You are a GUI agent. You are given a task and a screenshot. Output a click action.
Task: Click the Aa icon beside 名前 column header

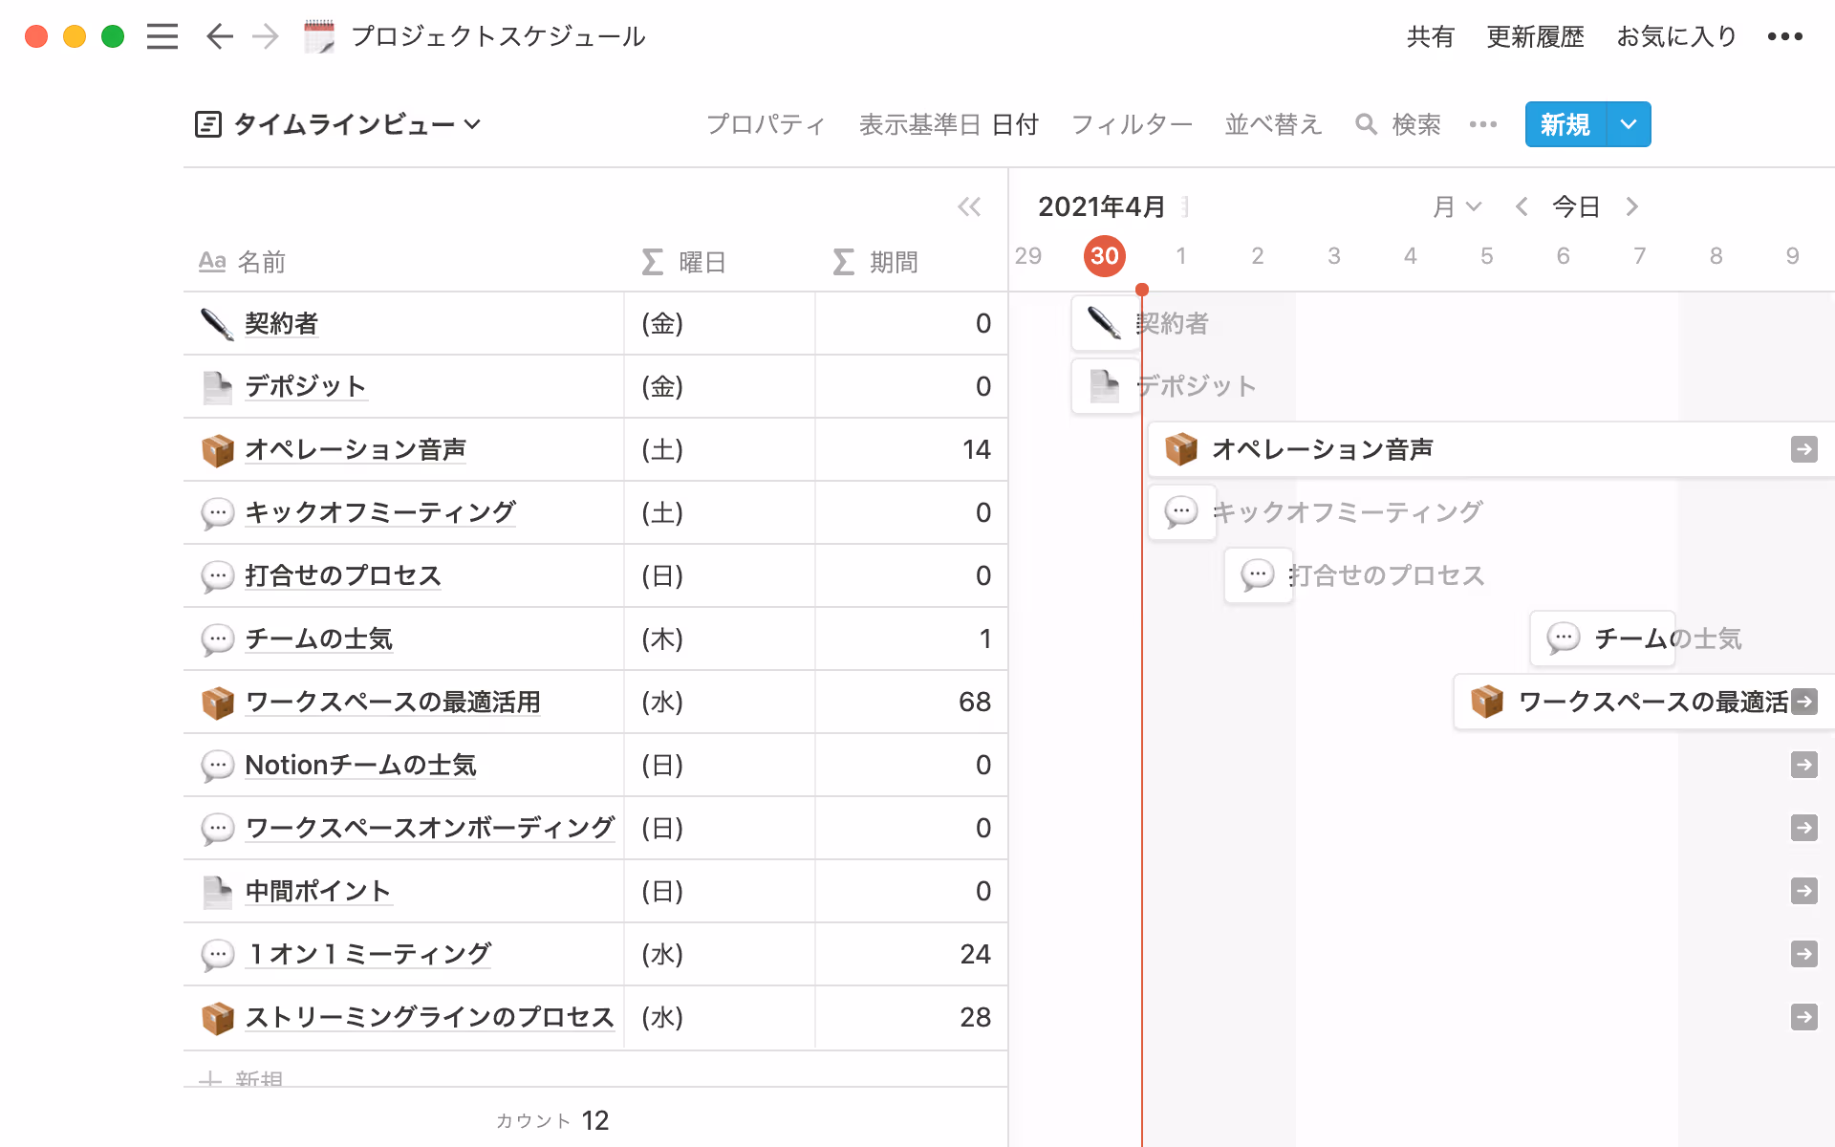pos(212,261)
